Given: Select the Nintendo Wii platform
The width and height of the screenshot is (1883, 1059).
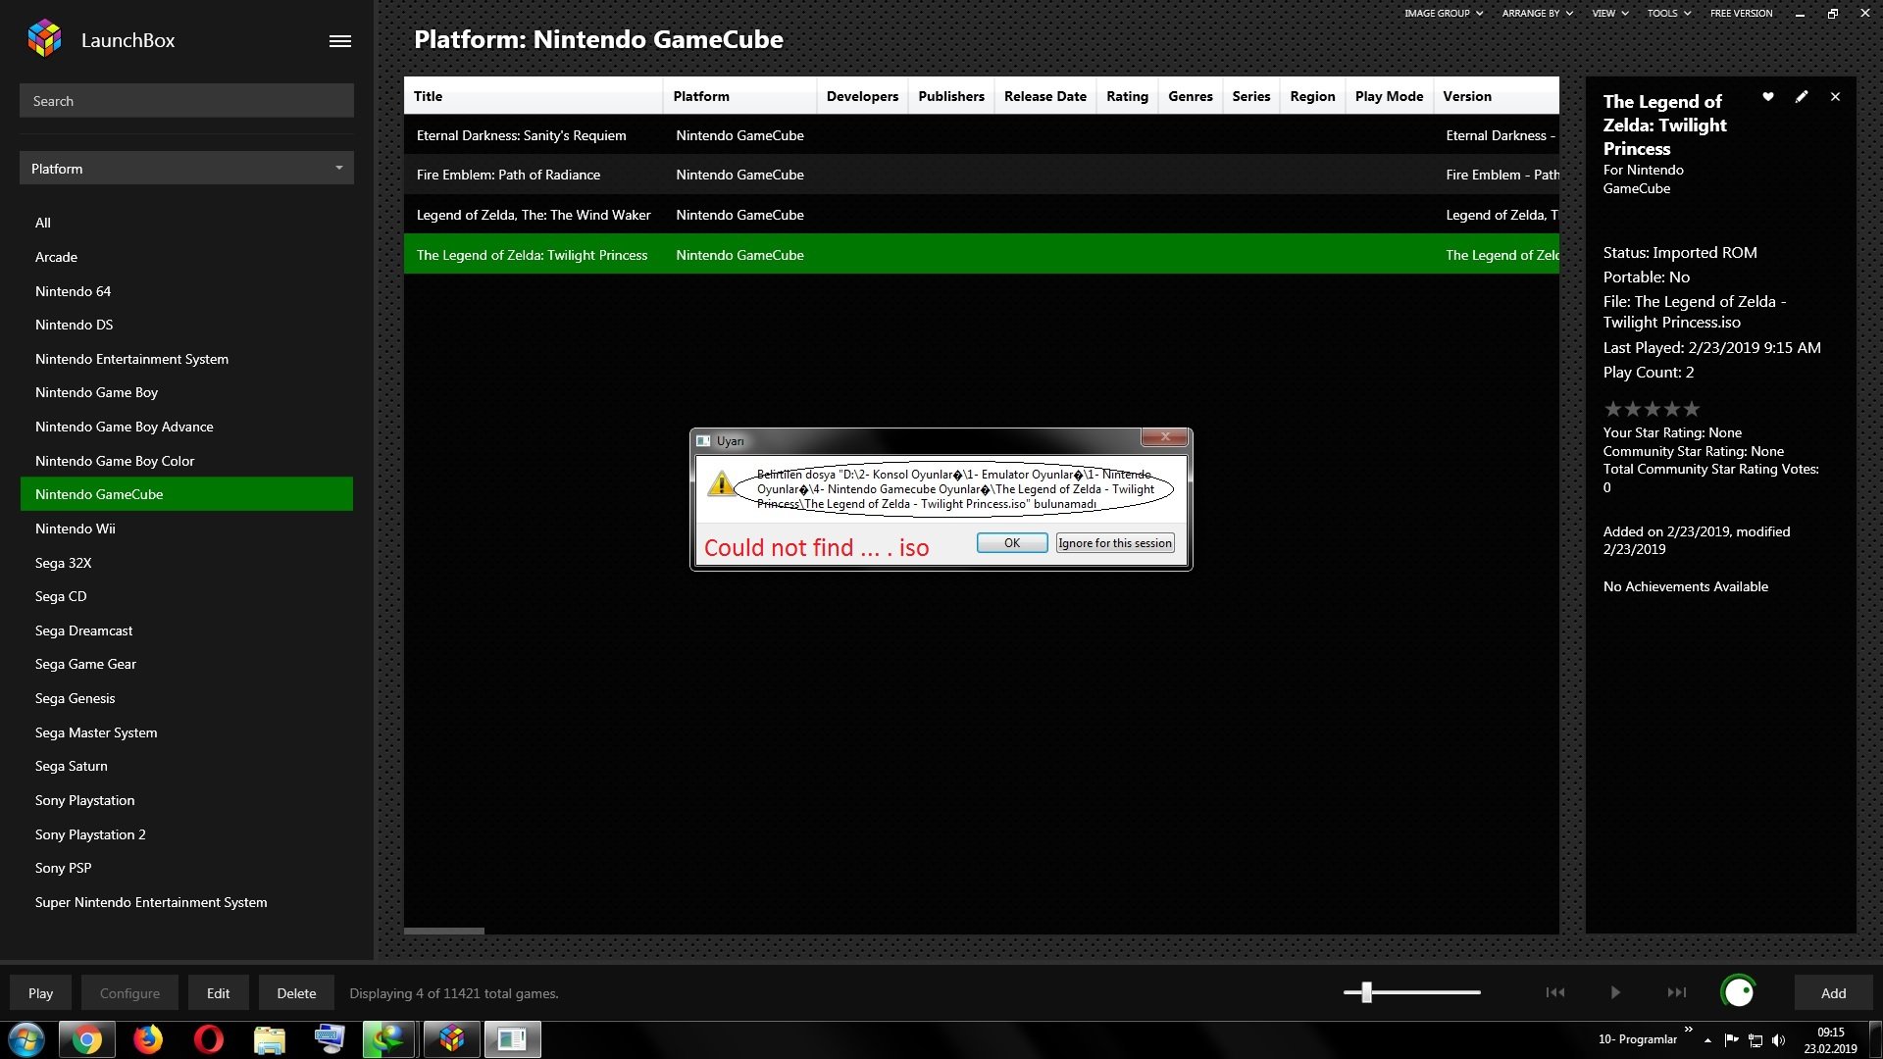Looking at the screenshot, I should [x=186, y=529].
